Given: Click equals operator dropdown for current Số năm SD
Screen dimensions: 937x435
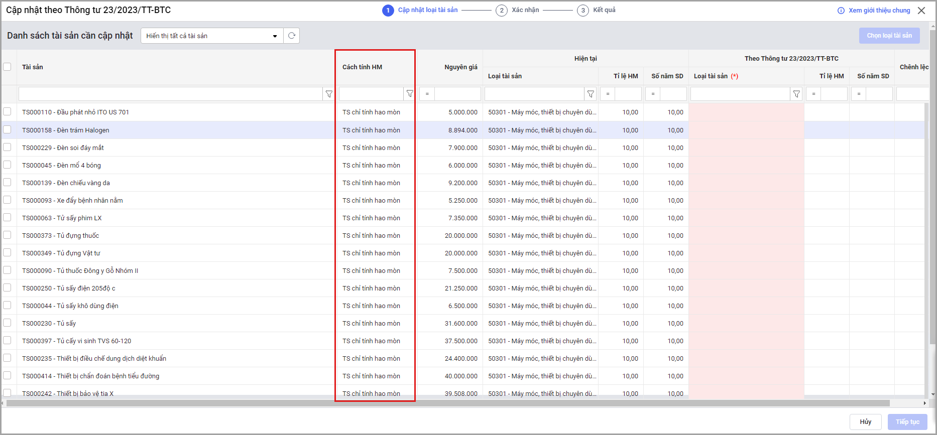Looking at the screenshot, I should 653,94.
